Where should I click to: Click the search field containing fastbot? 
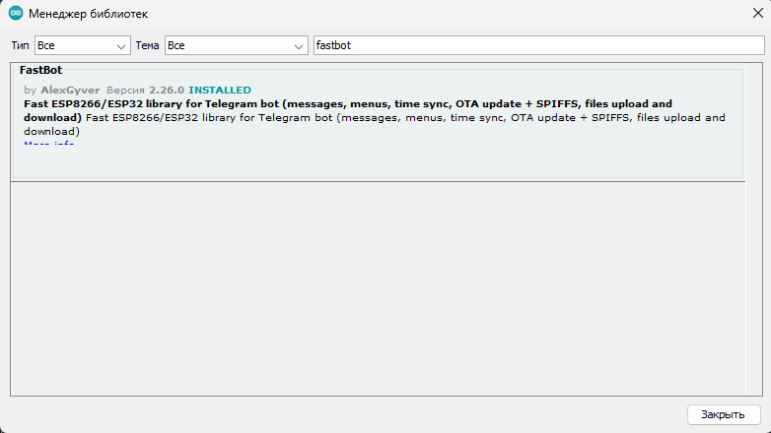[x=539, y=45]
